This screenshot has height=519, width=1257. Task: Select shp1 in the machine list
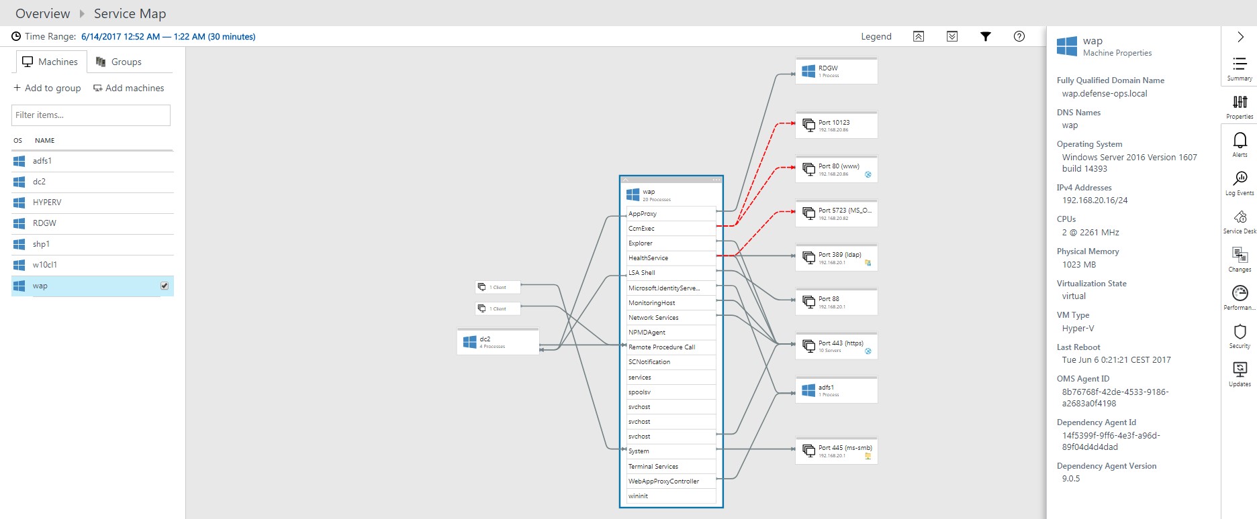click(93, 244)
